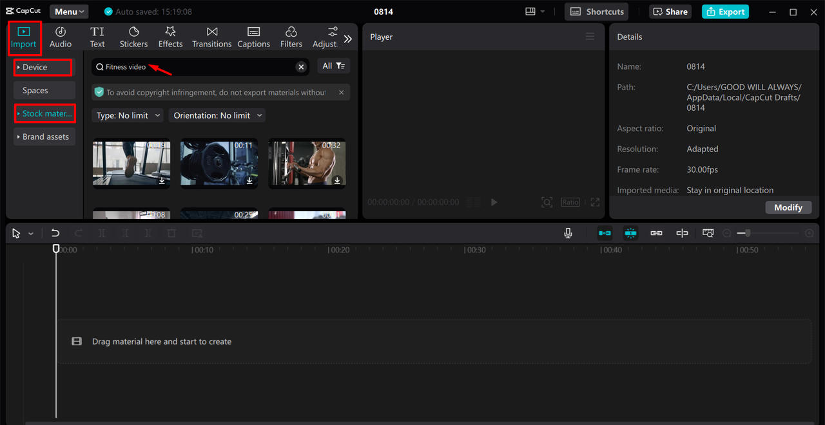Open the Player panel menu icon
825x425 pixels.
coord(590,37)
